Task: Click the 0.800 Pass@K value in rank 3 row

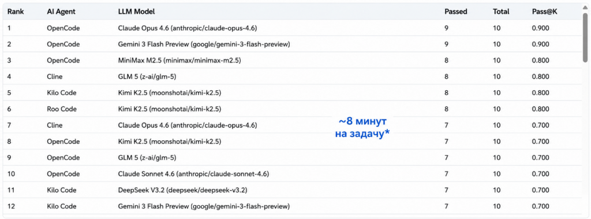Action: point(540,60)
